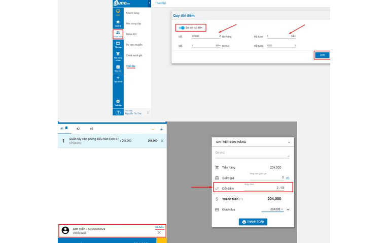
Task: Remove the Quần tây văn phòng item row
Action: click(x=162, y=141)
